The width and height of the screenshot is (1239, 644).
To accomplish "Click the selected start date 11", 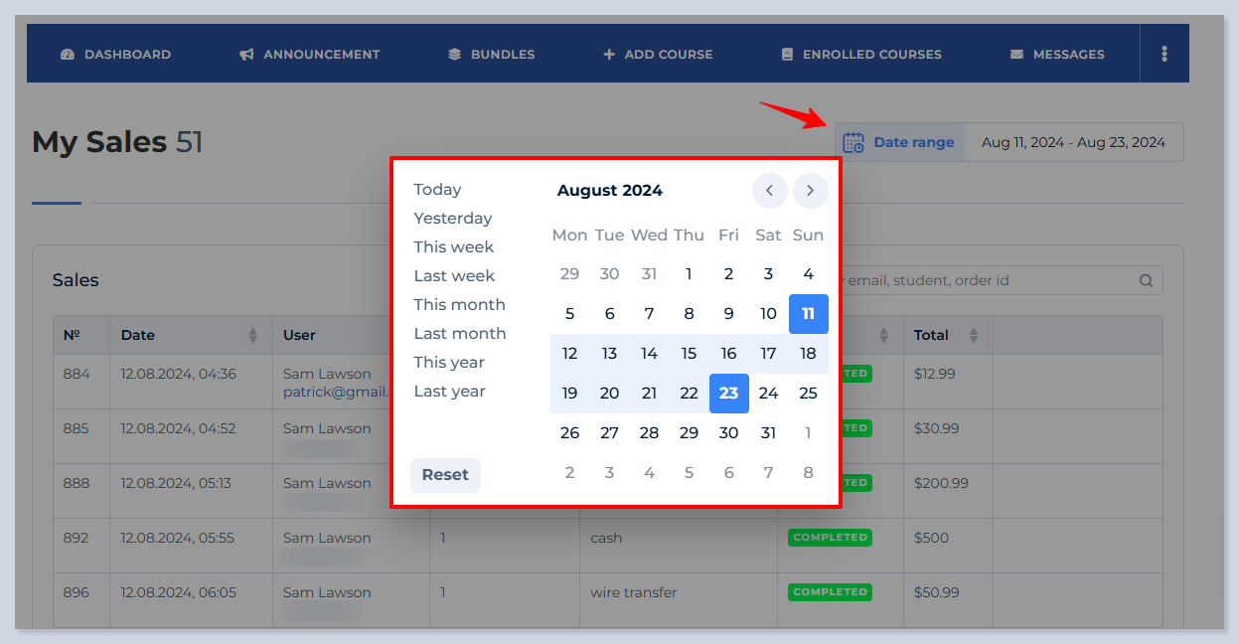I will pos(808,314).
